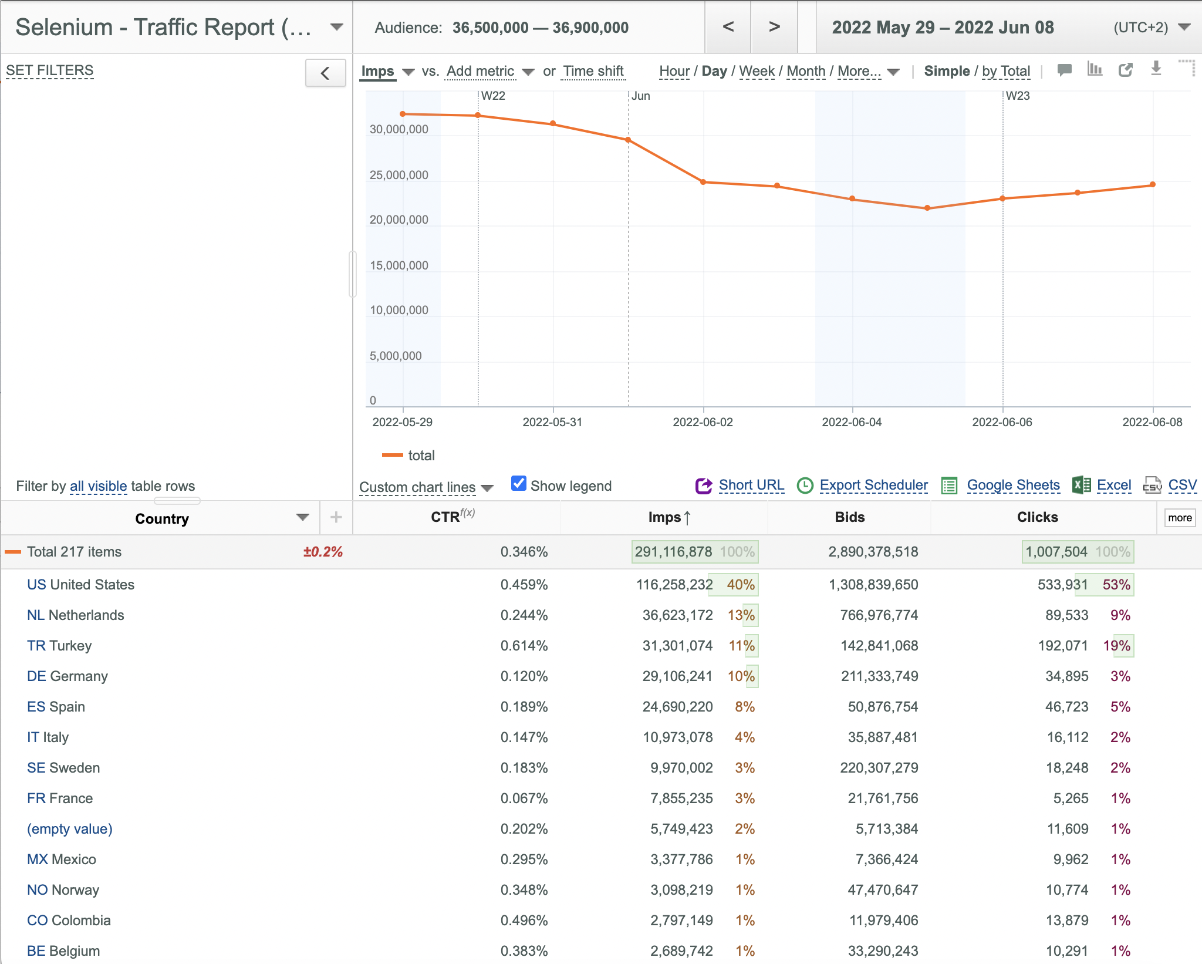
Task: Open the Short URL link
Action: (x=751, y=485)
